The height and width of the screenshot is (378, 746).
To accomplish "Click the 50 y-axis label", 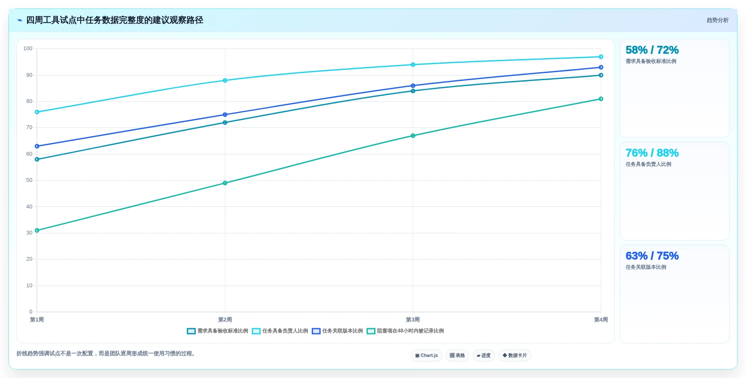I will [x=29, y=180].
